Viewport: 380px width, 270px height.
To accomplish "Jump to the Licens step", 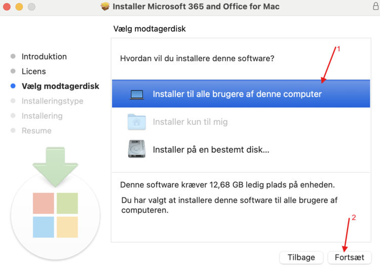I will (33, 71).
